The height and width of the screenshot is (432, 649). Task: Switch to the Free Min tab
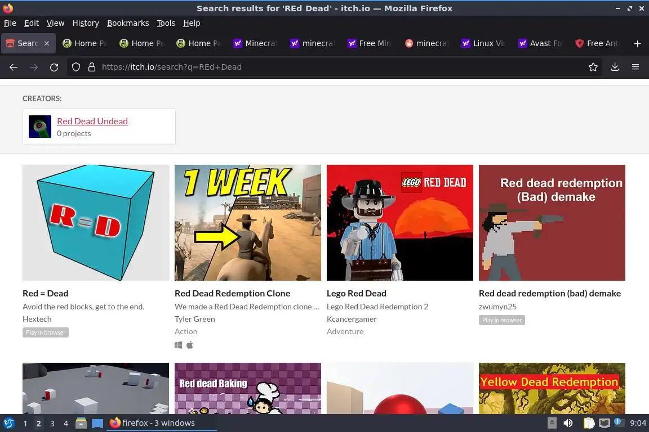(x=370, y=43)
